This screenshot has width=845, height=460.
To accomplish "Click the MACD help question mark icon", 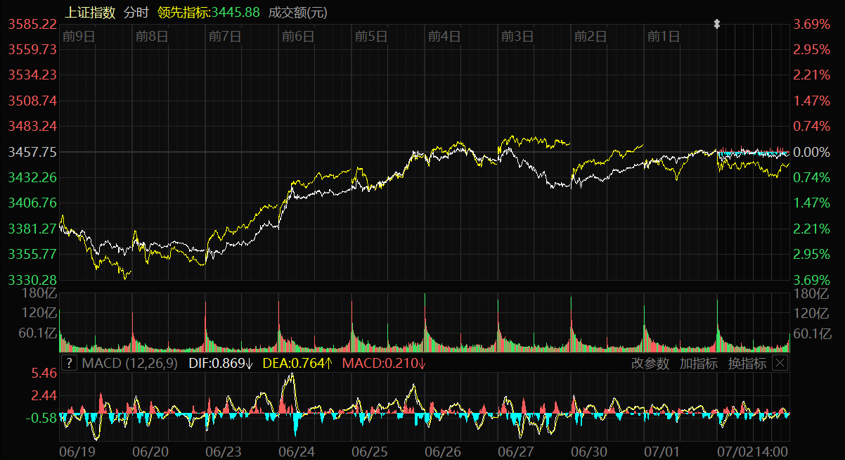I will click(69, 363).
